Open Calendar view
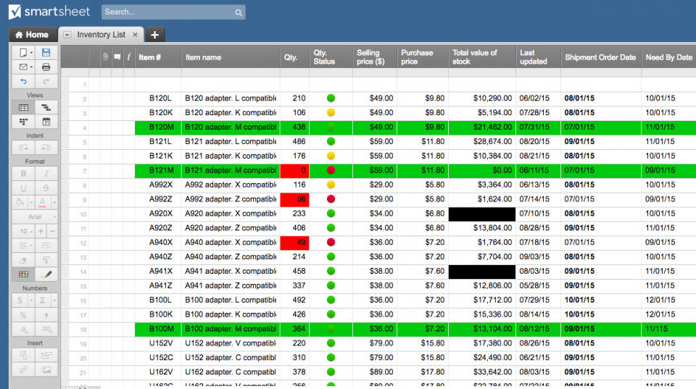696x389 pixels. point(46,122)
